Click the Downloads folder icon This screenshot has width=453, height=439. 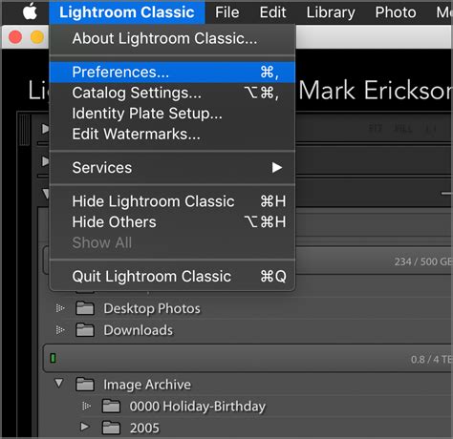tap(85, 330)
